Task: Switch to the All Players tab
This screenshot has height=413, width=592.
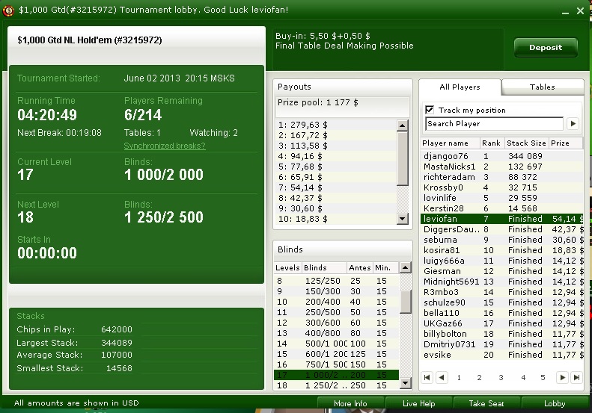Action: [460, 87]
